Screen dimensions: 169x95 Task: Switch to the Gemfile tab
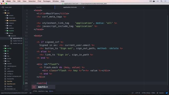pos(39,7)
